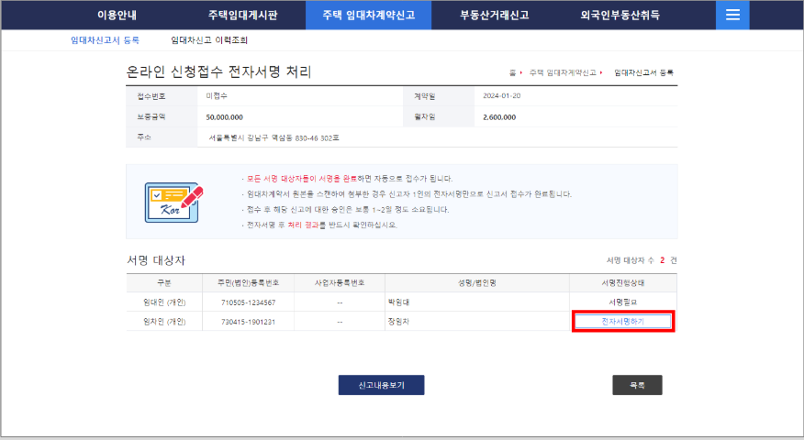The width and height of the screenshot is (804, 440).
Task: Click the 보증금액 label
Action: tap(151, 116)
